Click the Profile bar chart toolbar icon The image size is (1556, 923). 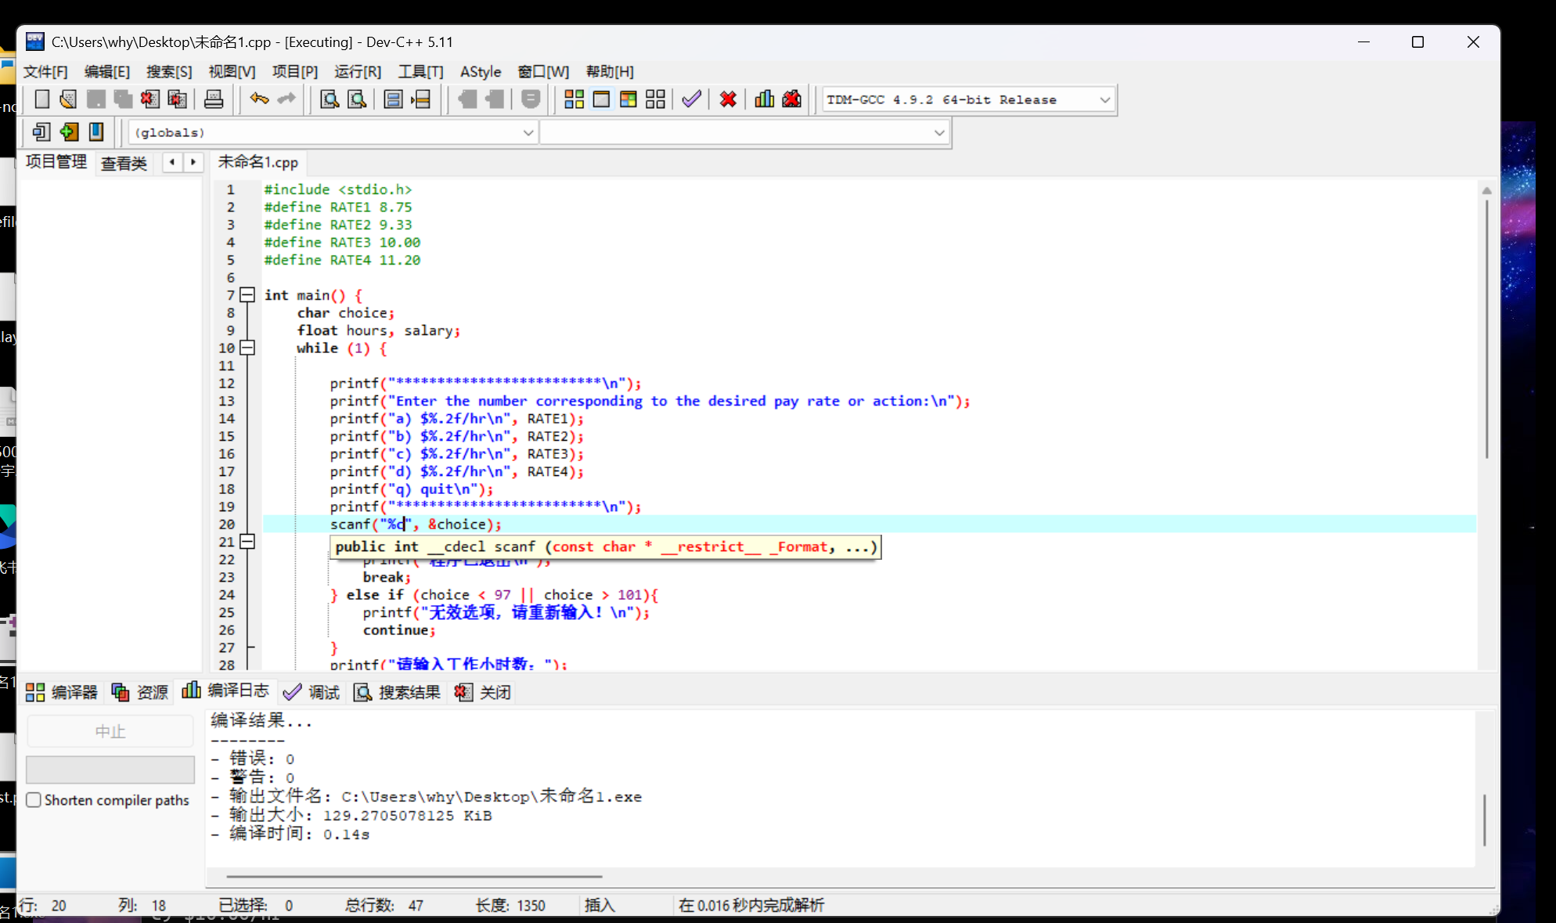(x=764, y=99)
